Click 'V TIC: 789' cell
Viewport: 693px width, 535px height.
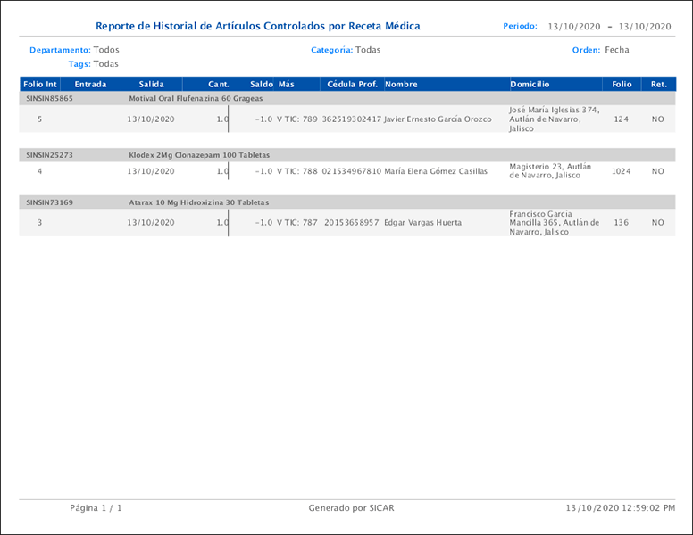297,119
